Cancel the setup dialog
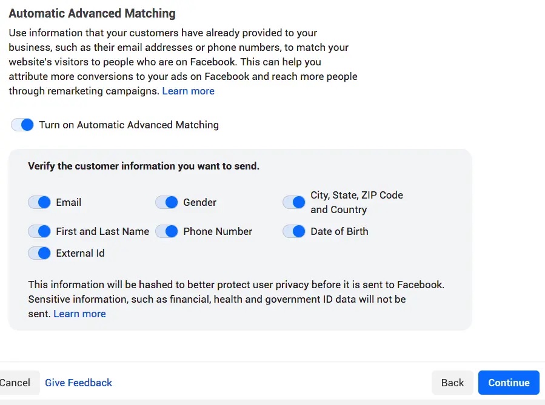This screenshot has height=405, width=545. pyautogui.click(x=15, y=383)
